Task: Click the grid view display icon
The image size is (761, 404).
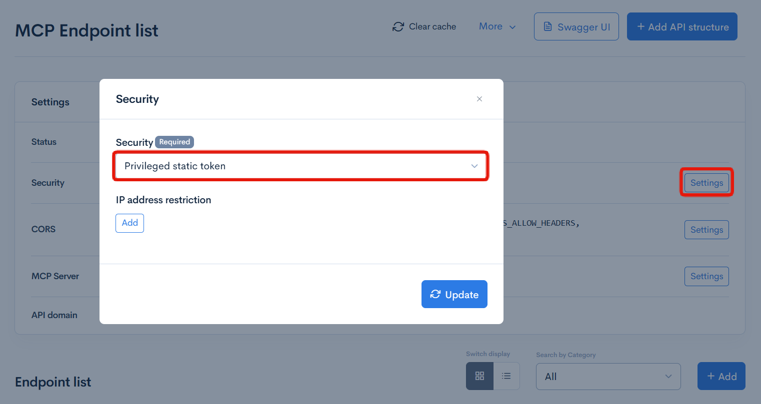Action: (x=479, y=376)
